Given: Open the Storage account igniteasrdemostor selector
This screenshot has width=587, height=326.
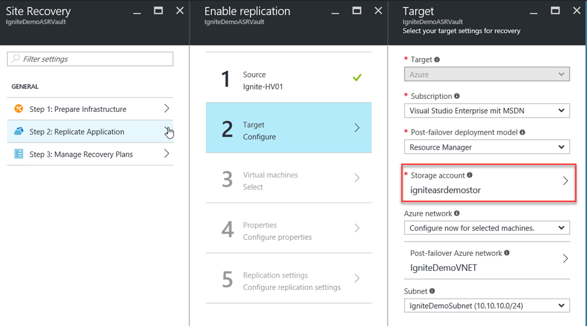Looking at the screenshot, I should (x=490, y=182).
